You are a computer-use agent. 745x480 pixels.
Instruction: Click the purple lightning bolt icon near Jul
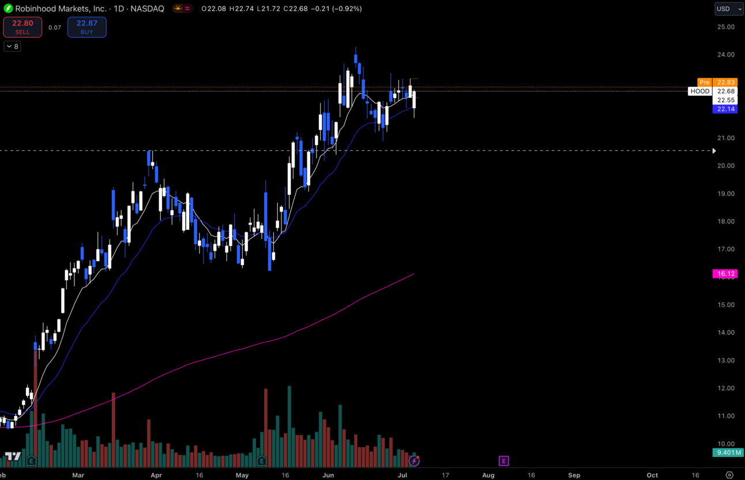pyautogui.click(x=414, y=461)
